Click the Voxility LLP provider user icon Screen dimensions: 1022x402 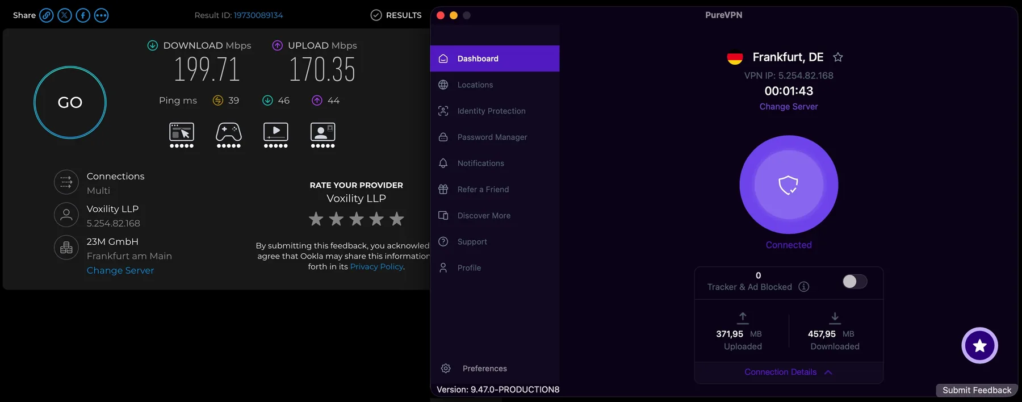pos(66,215)
